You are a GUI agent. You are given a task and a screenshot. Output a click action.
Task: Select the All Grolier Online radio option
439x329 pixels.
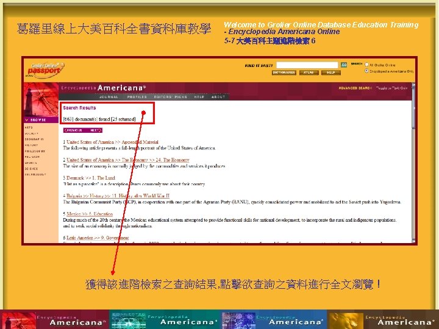click(x=366, y=65)
